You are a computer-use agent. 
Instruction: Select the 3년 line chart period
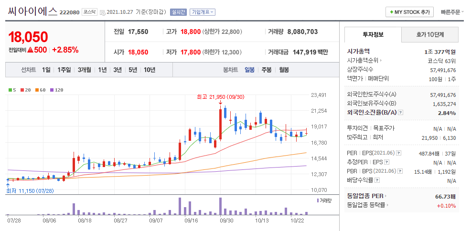[118, 70]
